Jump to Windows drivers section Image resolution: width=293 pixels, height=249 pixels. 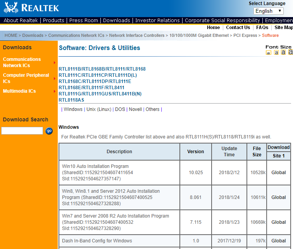click(x=73, y=109)
